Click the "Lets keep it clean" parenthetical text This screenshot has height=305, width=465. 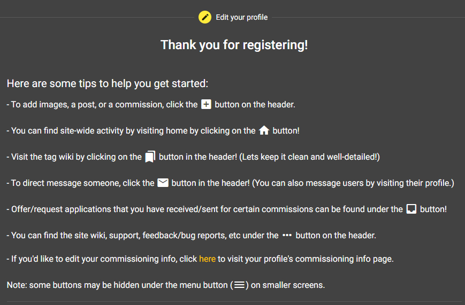[309, 157]
